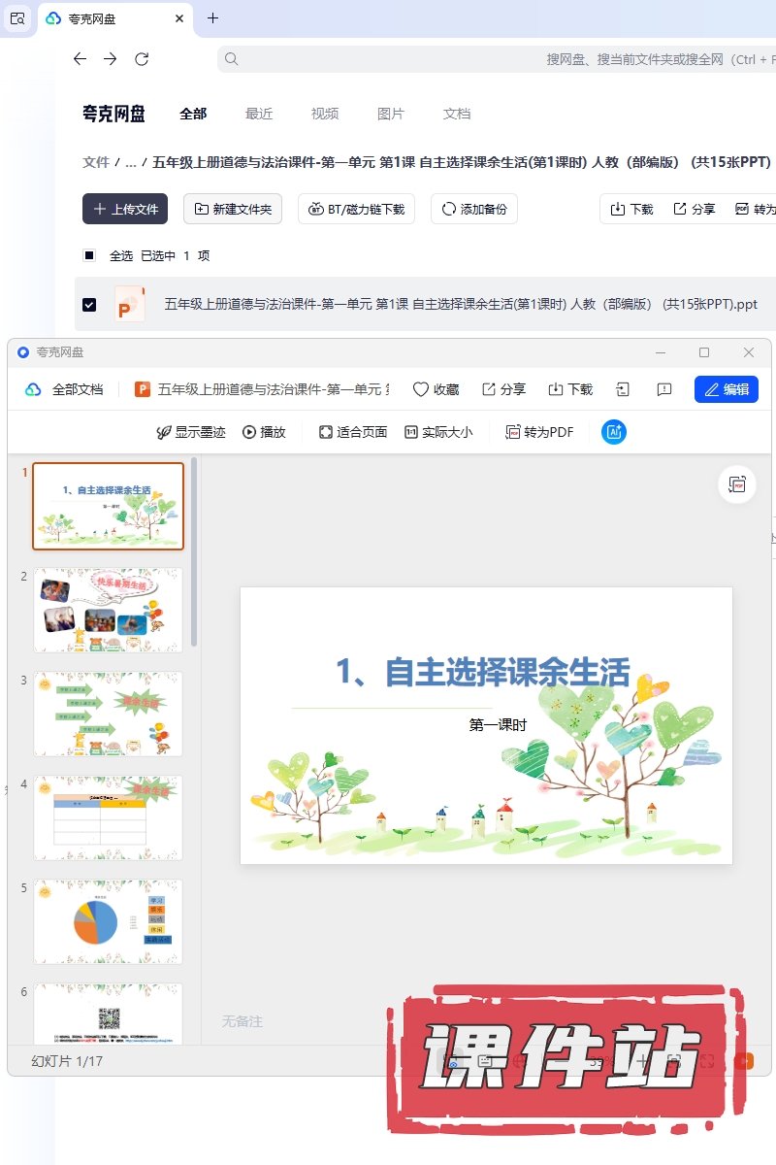Click the 上传文件 upload button
The image size is (776, 1165).
(125, 209)
